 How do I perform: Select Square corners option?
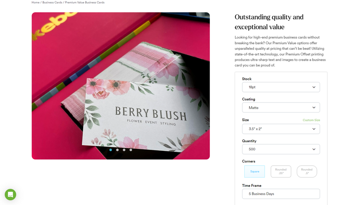coord(255,171)
